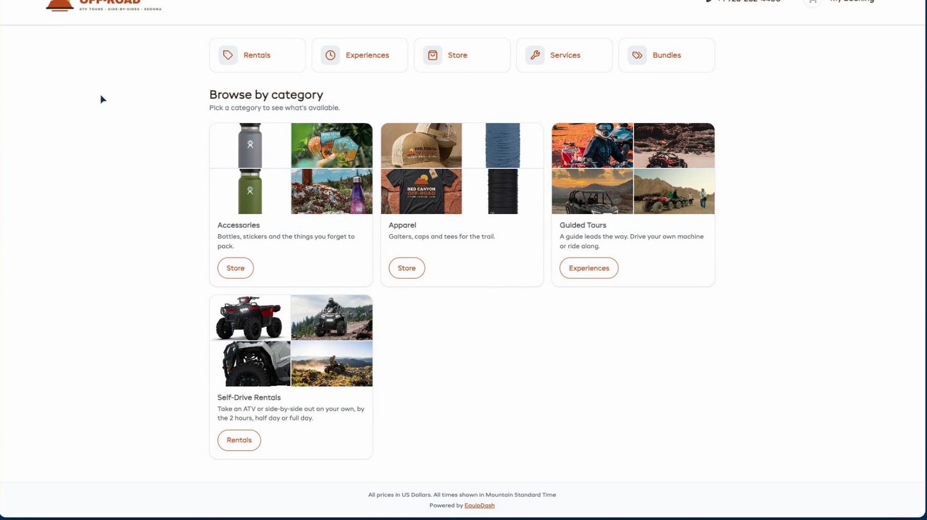The image size is (927, 520).
Task: Click the "A guide leads the way" description
Action: click(632, 241)
